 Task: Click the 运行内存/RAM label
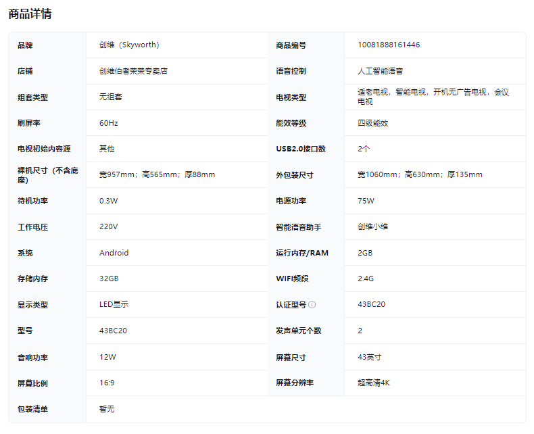[301, 253]
